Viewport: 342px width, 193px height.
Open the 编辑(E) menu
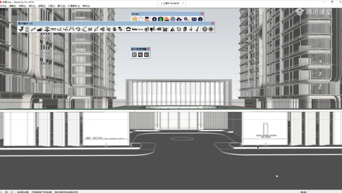[x=13, y=6]
